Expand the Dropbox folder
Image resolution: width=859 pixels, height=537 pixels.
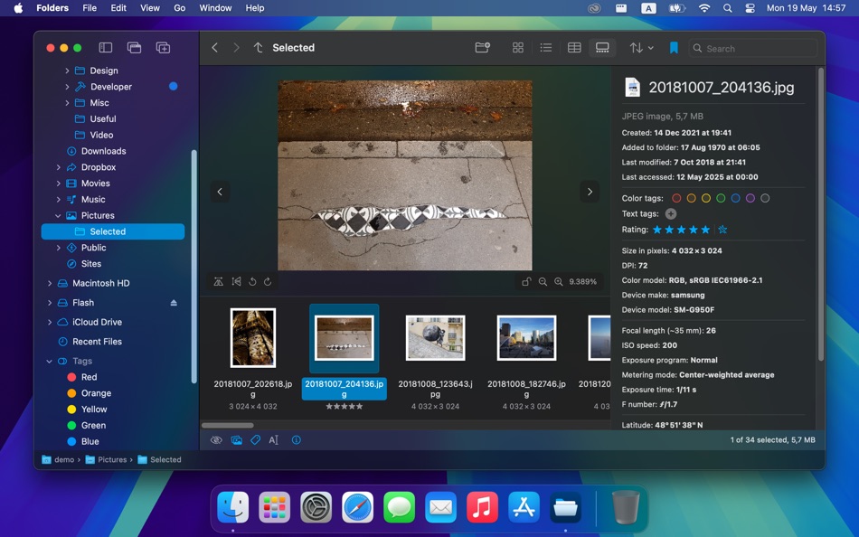[x=59, y=167]
